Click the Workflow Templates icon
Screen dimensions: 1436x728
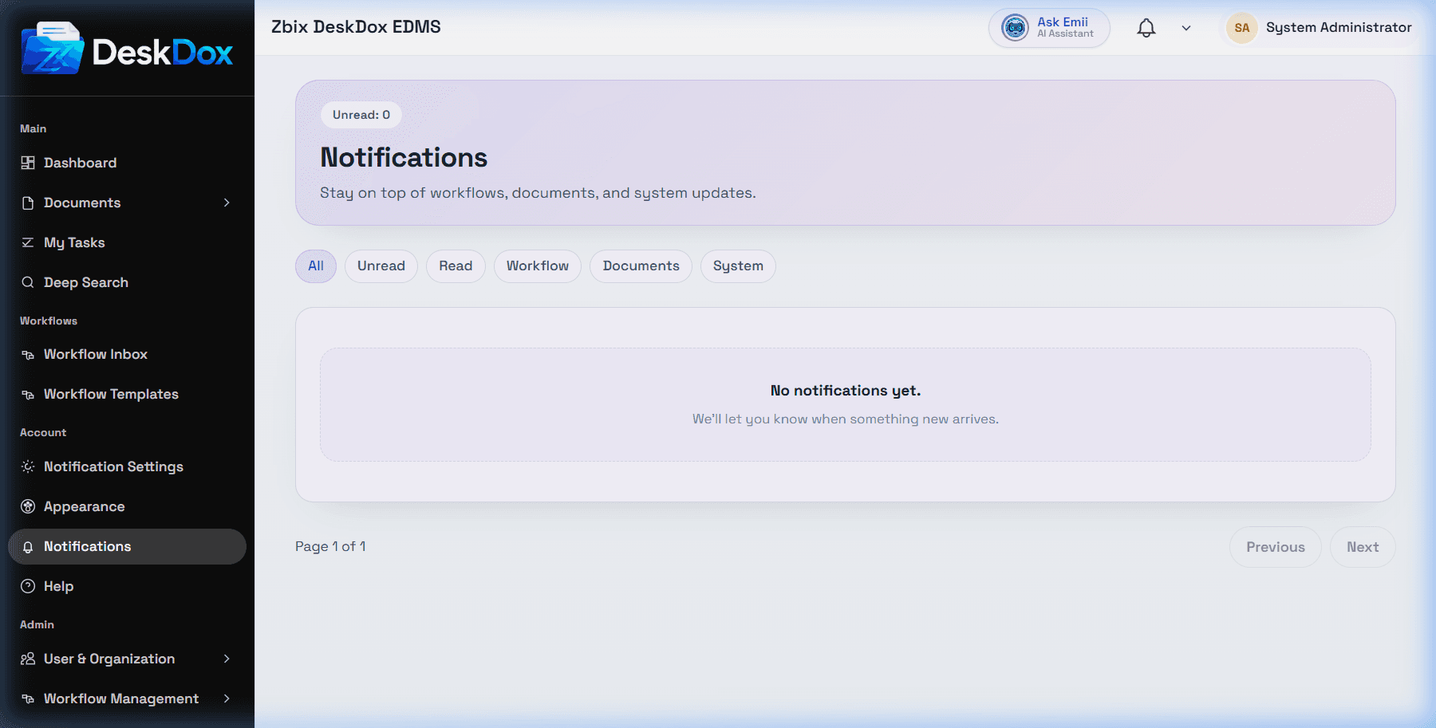(x=28, y=394)
